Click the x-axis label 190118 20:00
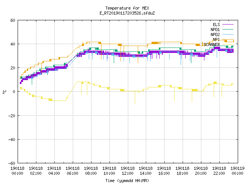 pyautogui.click(x=201, y=171)
